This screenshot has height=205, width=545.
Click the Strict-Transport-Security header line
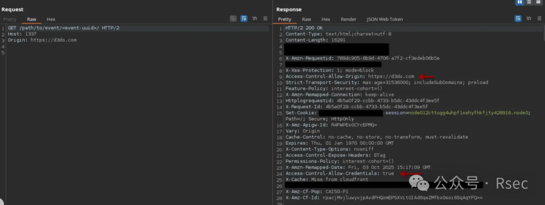(387, 82)
